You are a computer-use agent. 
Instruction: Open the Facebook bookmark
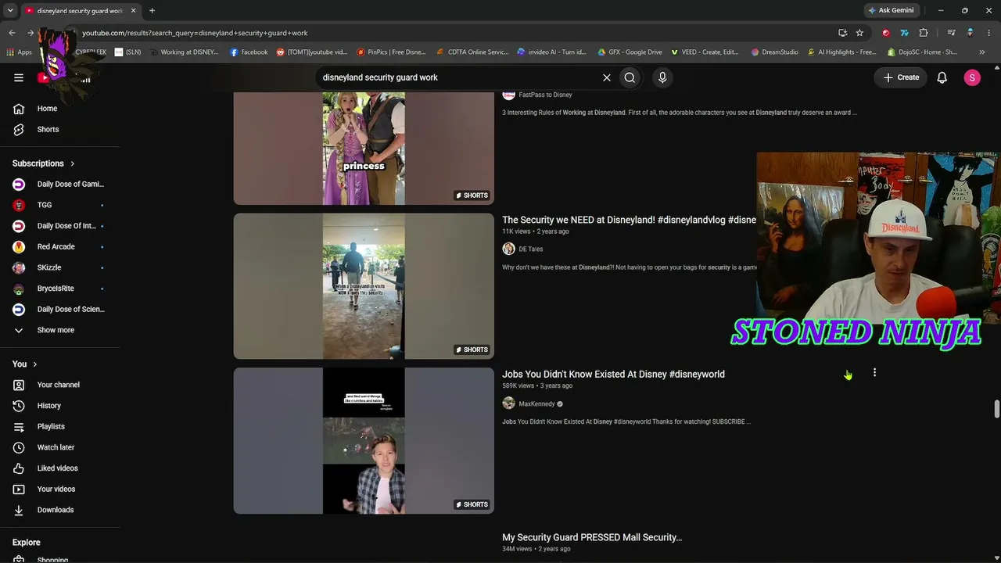pos(249,52)
